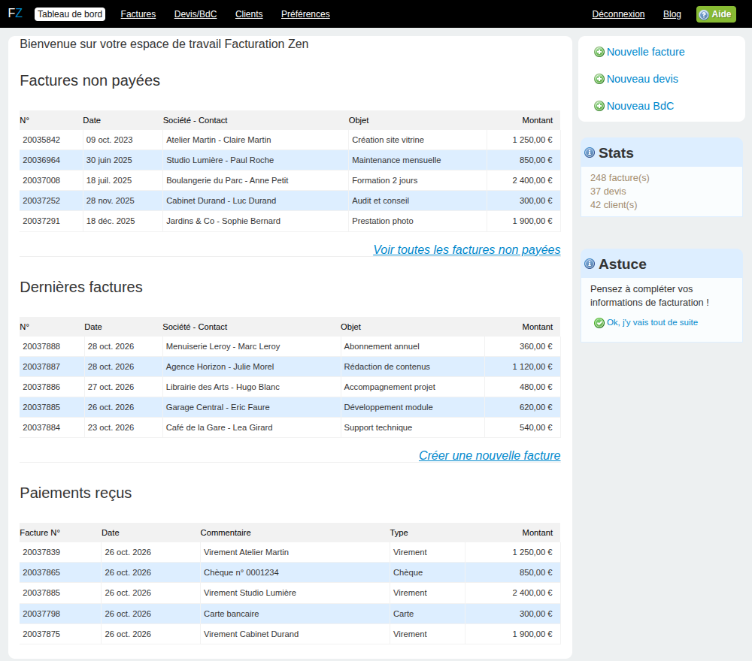Screen dimensions: 752x661
Task: Click the green plus icon beside Nouvelle facture
Action: (x=599, y=53)
